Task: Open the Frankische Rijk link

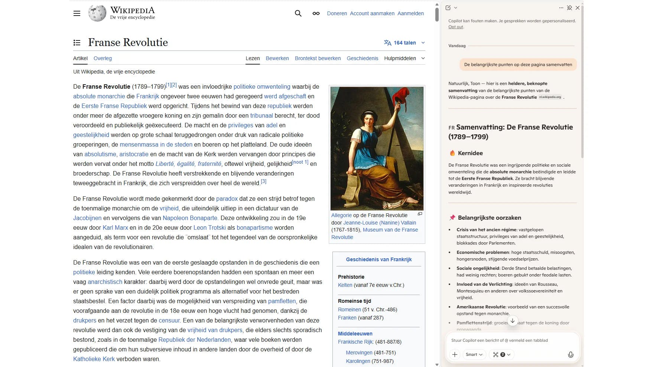Action: (355, 342)
